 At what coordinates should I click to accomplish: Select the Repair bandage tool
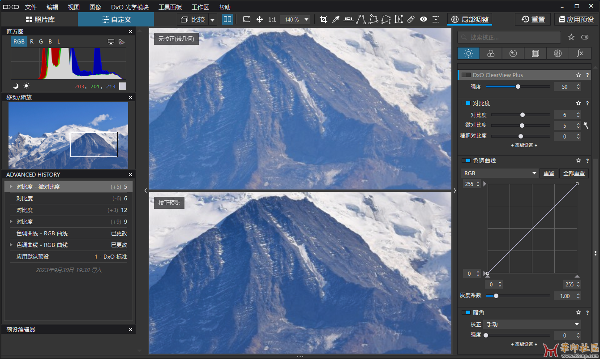[x=411, y=19]
